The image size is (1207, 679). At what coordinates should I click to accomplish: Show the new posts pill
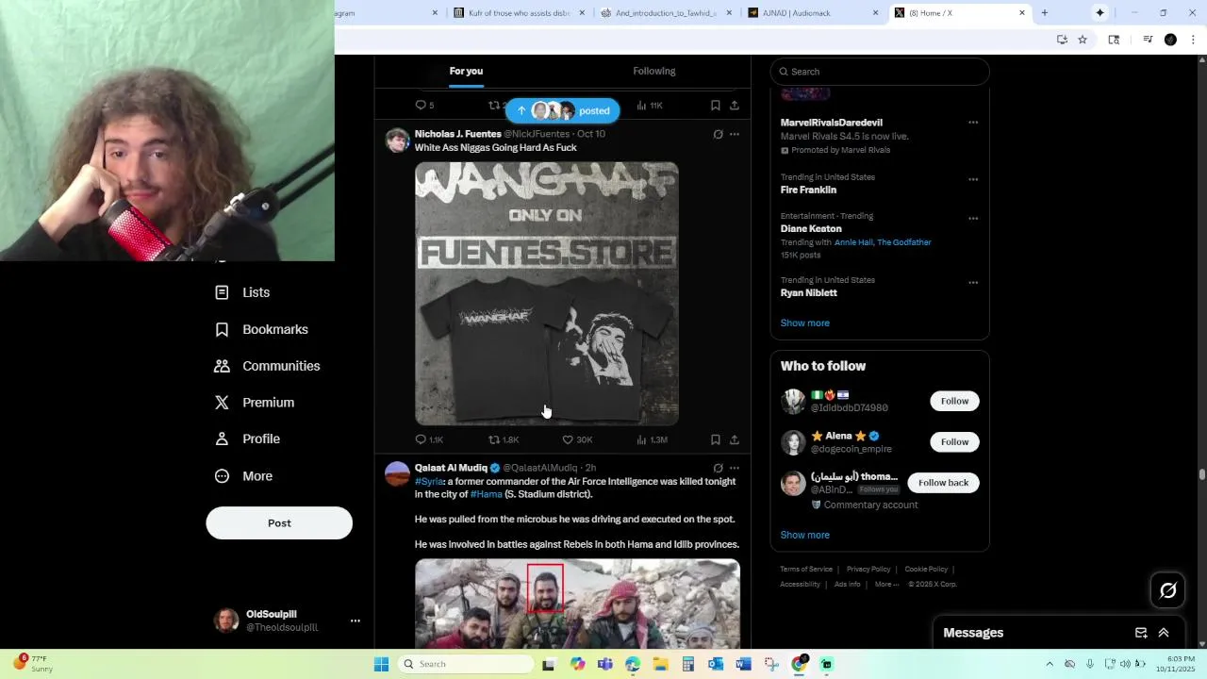pos(563,110)
